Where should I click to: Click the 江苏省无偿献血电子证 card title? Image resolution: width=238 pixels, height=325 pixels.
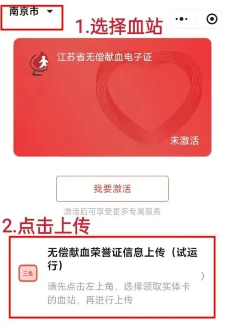pos(105,57)
